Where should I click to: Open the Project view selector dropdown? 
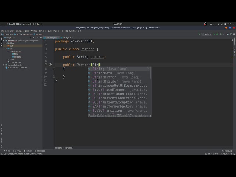coord(9,38)
